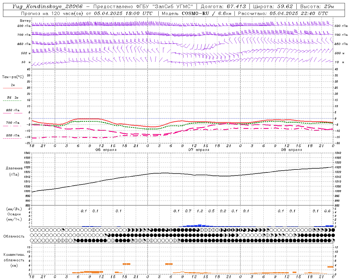The height and width of the screenshot is (279, 349).
Task: Click the precipitation value 1.2
Action: [200, 211]
